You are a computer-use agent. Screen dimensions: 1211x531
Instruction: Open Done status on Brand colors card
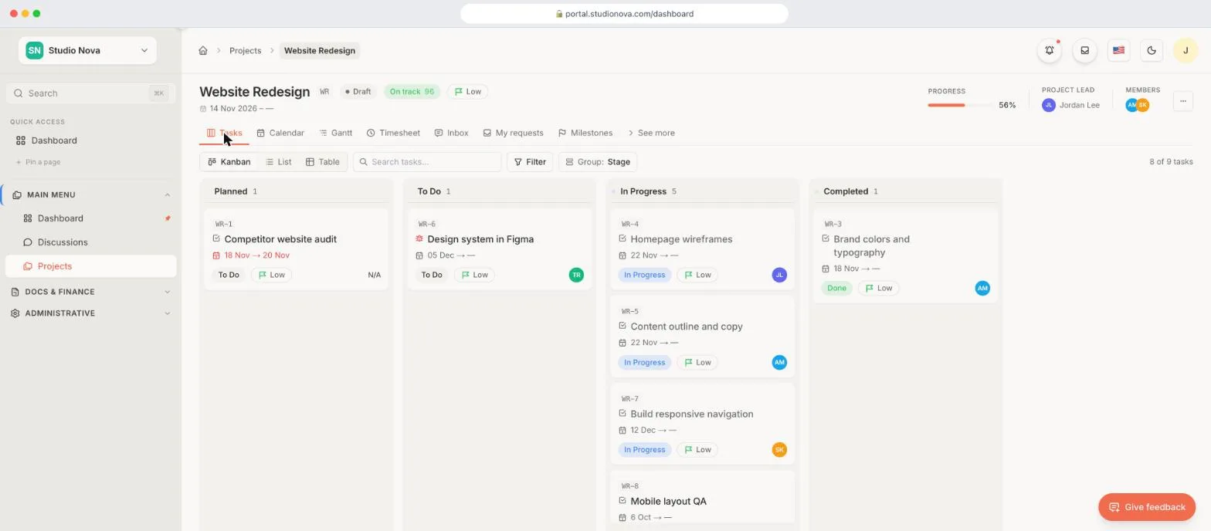836,288
